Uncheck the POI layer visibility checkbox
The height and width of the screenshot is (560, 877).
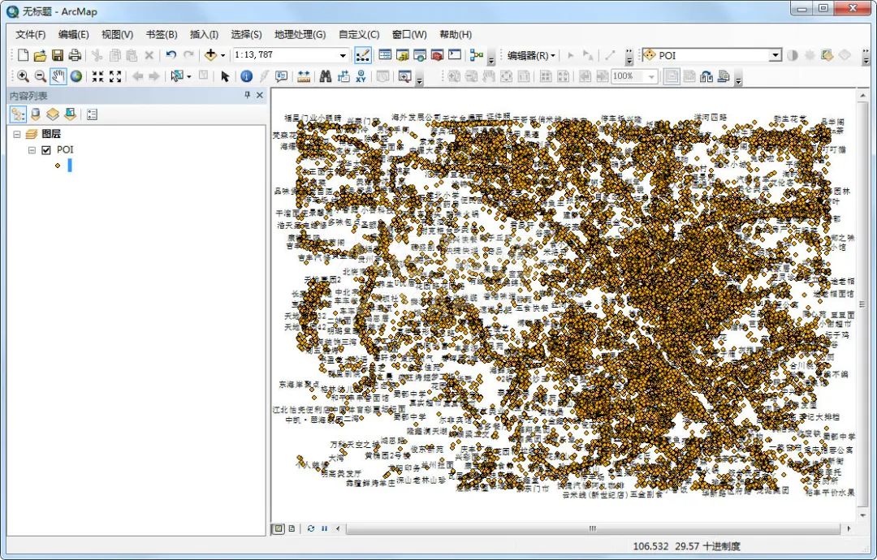(x=46, y=149)
